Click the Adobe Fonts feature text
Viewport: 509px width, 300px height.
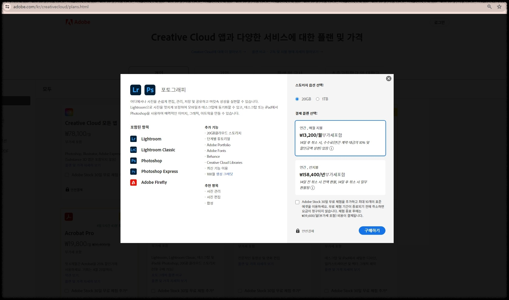[x=216, y=151]
